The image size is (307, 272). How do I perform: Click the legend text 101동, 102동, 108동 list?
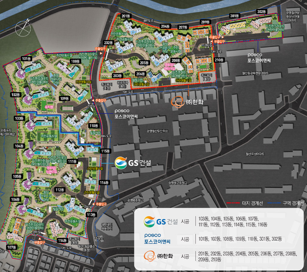tap(240, 239)
